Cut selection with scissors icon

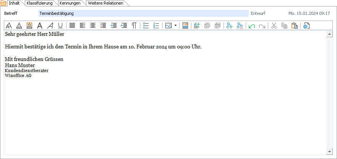(x=274, y=26)
